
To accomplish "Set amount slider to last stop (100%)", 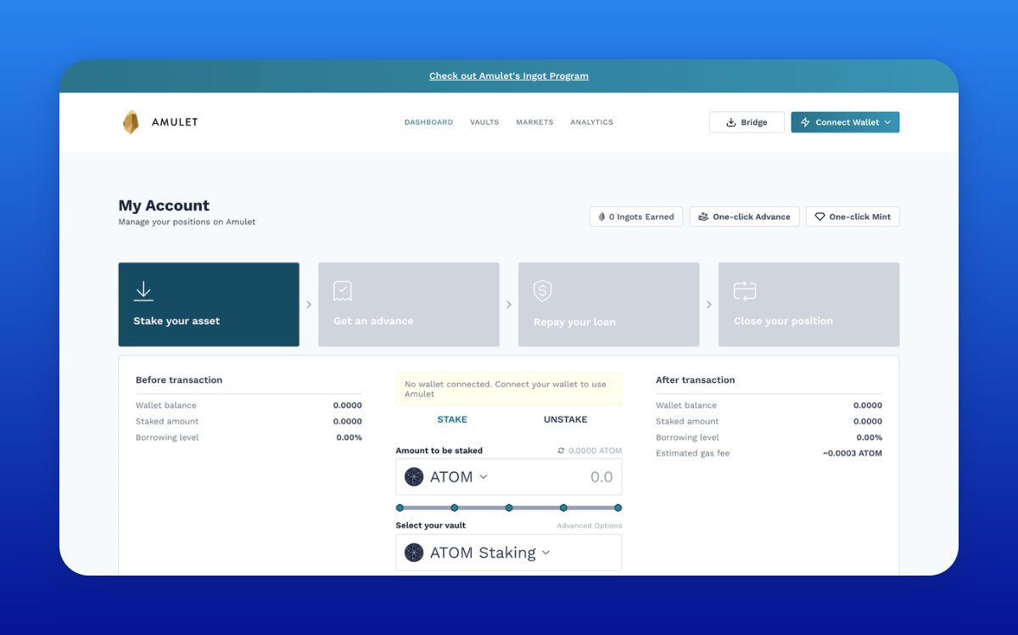I will [x=618, y=508].
